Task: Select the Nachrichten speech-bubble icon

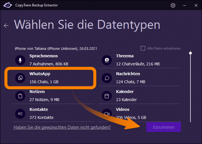Action: point(107,78)
